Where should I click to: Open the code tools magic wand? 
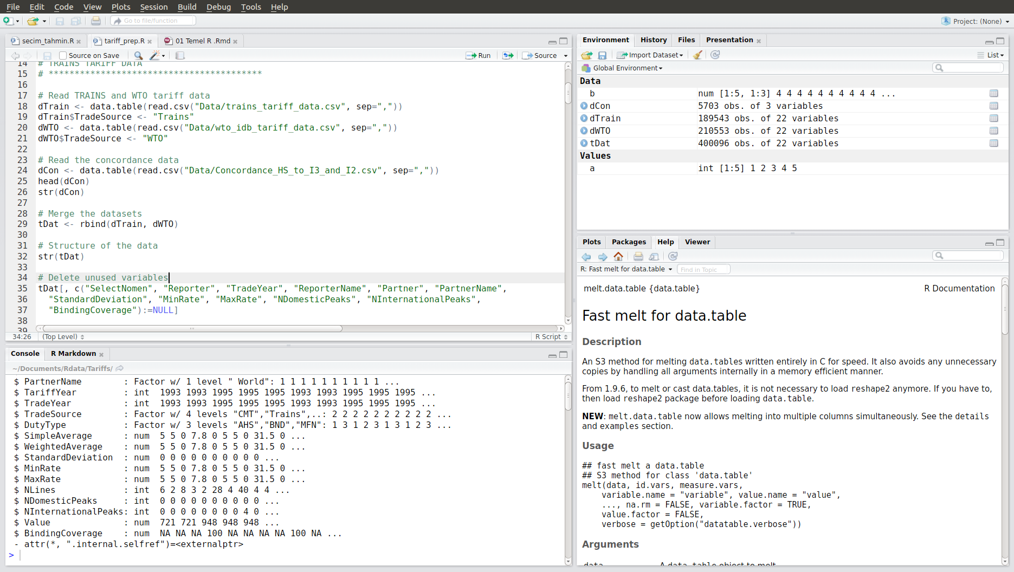coord(155,55)
